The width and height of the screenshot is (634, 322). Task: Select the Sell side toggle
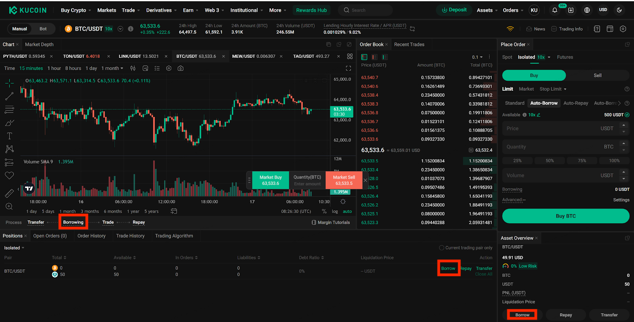(598, 75)
